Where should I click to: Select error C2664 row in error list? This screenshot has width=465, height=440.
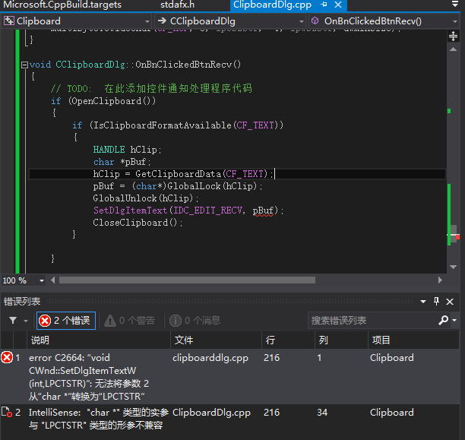click(x=229, y=377)
